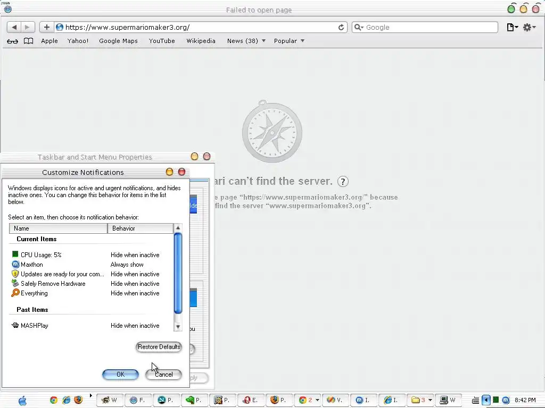Switch to the green-icon 'P.' taskbar button

point(195,400)
